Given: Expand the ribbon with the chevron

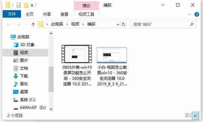Looking at the screenshot, I should click(190, 14).
